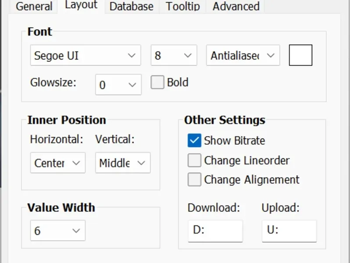Open the Segoe UI font dropdown
Screen dimensions: 350x263
pyautogui.click(x=86, y=55)
